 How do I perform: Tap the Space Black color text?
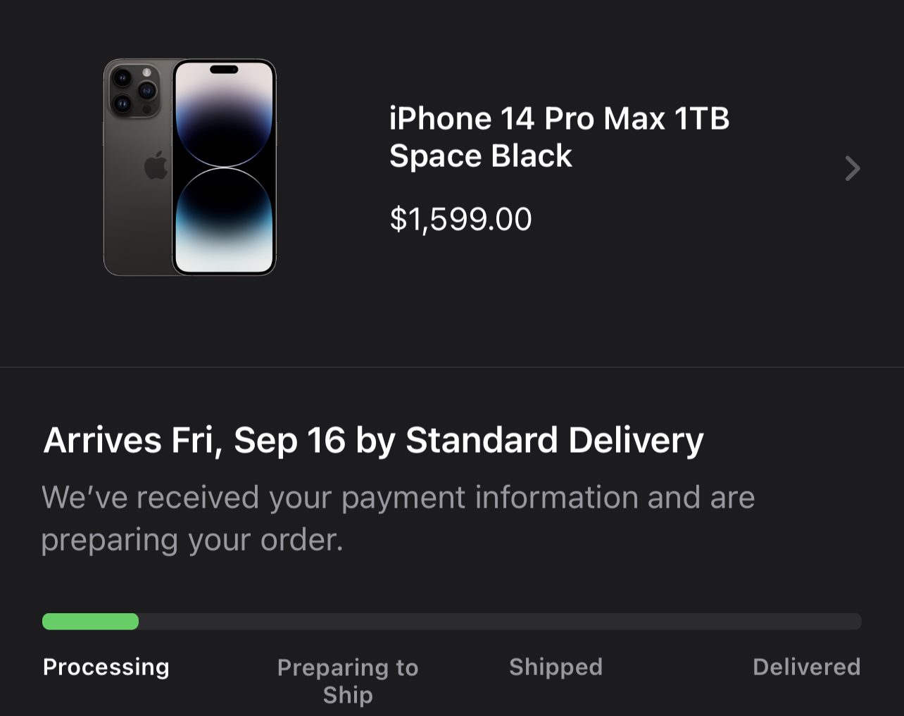coord(480,156)
